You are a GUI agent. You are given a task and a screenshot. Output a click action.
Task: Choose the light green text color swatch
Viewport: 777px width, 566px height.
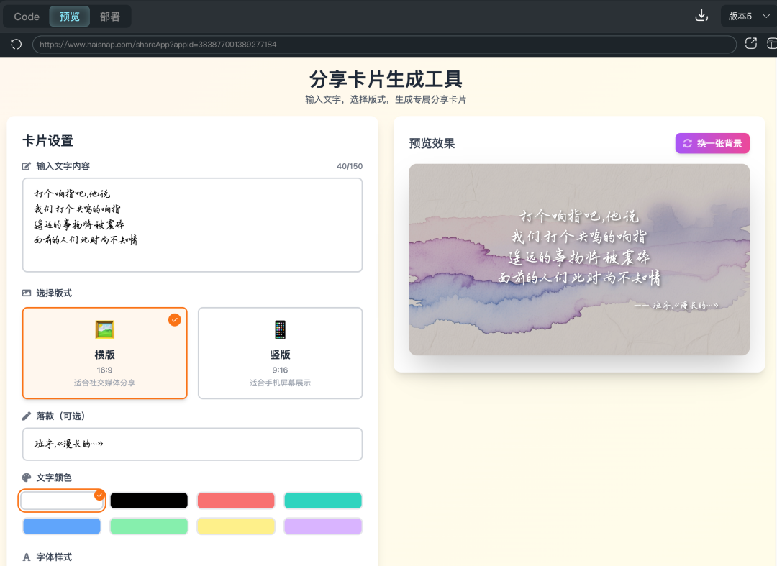[x=149, y=526]
